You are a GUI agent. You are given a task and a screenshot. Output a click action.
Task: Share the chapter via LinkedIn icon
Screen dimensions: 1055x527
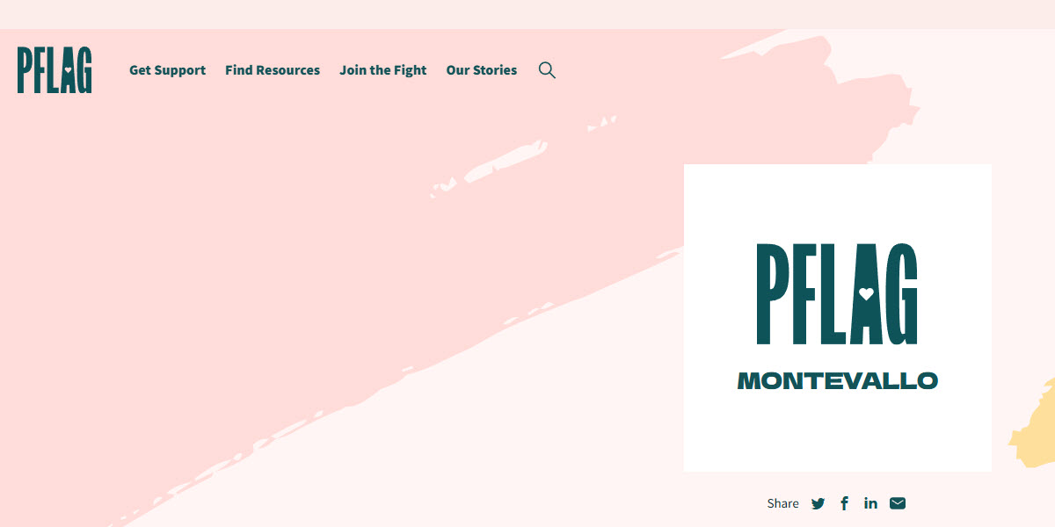click(870, 503)
